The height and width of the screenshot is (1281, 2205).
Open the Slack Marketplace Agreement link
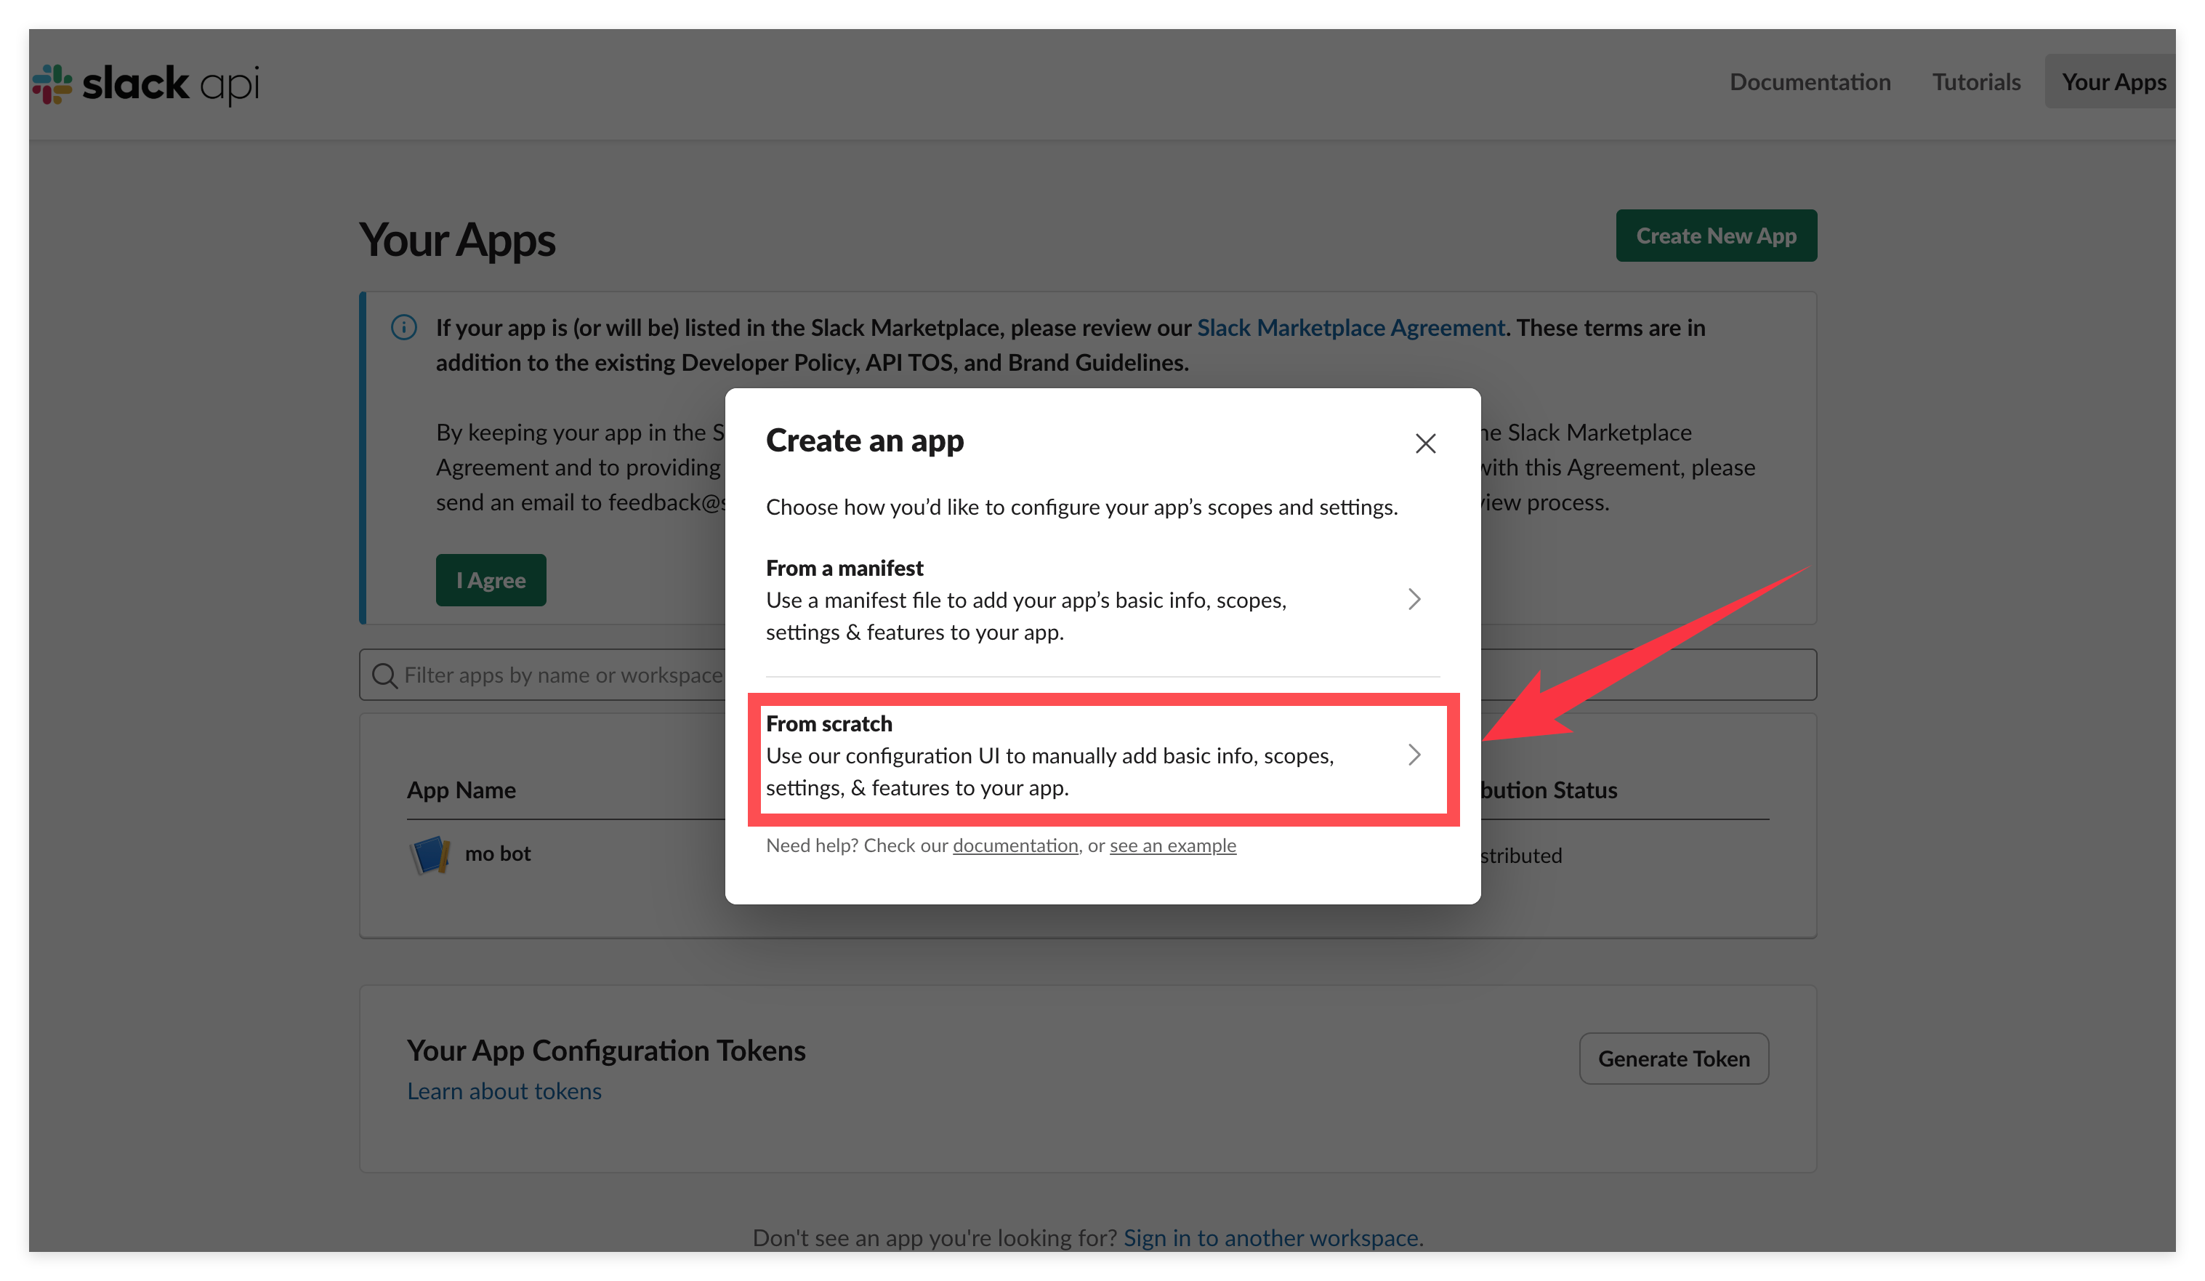point(1350,327)
